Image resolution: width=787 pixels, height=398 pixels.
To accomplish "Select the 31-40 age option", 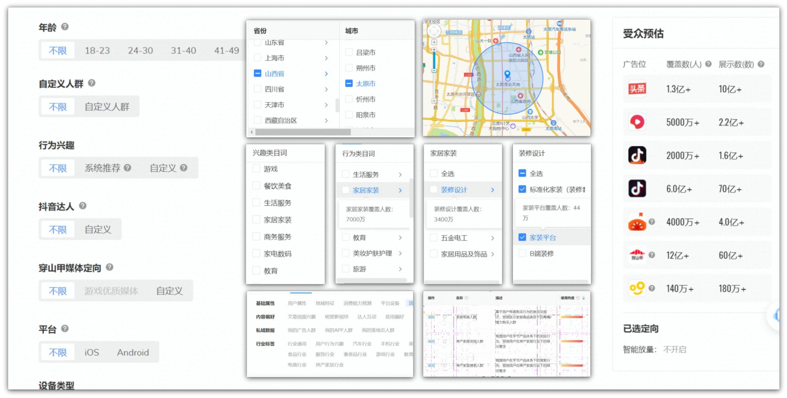I will pos(183,51).
